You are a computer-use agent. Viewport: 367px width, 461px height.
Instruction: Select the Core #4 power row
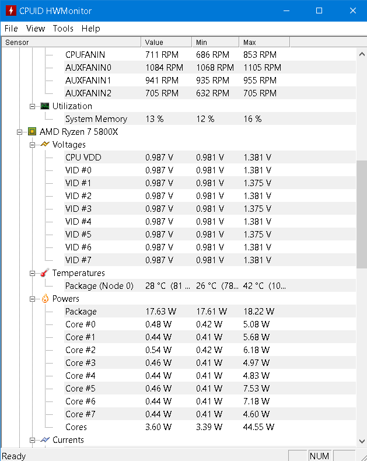[x=210, y=375]
